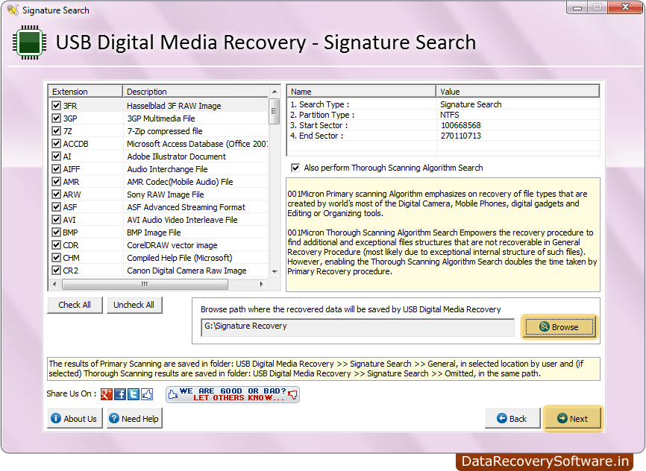Click the horizontal scroll left arrow
This screenshot has height=471, width=646.
pyautogui.click(x=54, y=284)
